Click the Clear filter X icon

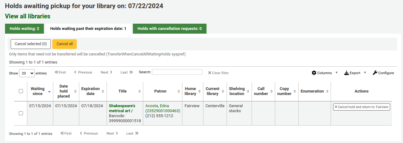210,73
